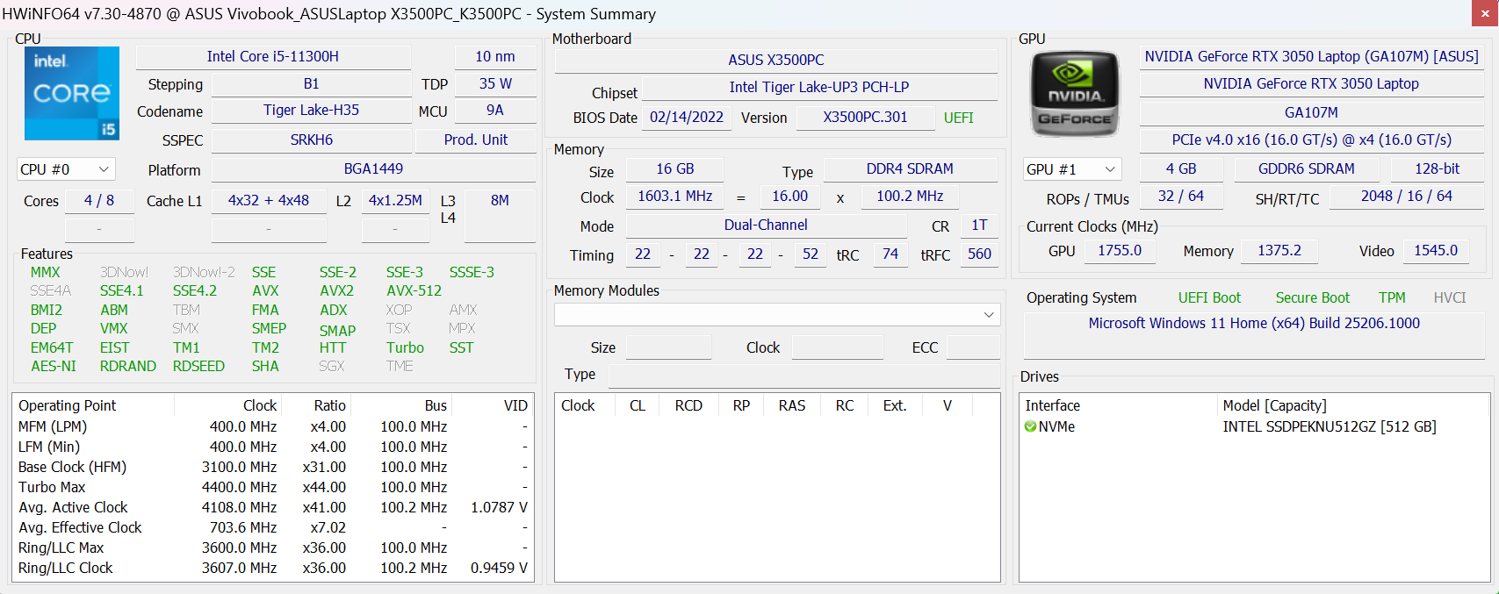Viewport: 1499px width, 594px height.
Task: Close the System Summary window
Action: pos(1485,13)
